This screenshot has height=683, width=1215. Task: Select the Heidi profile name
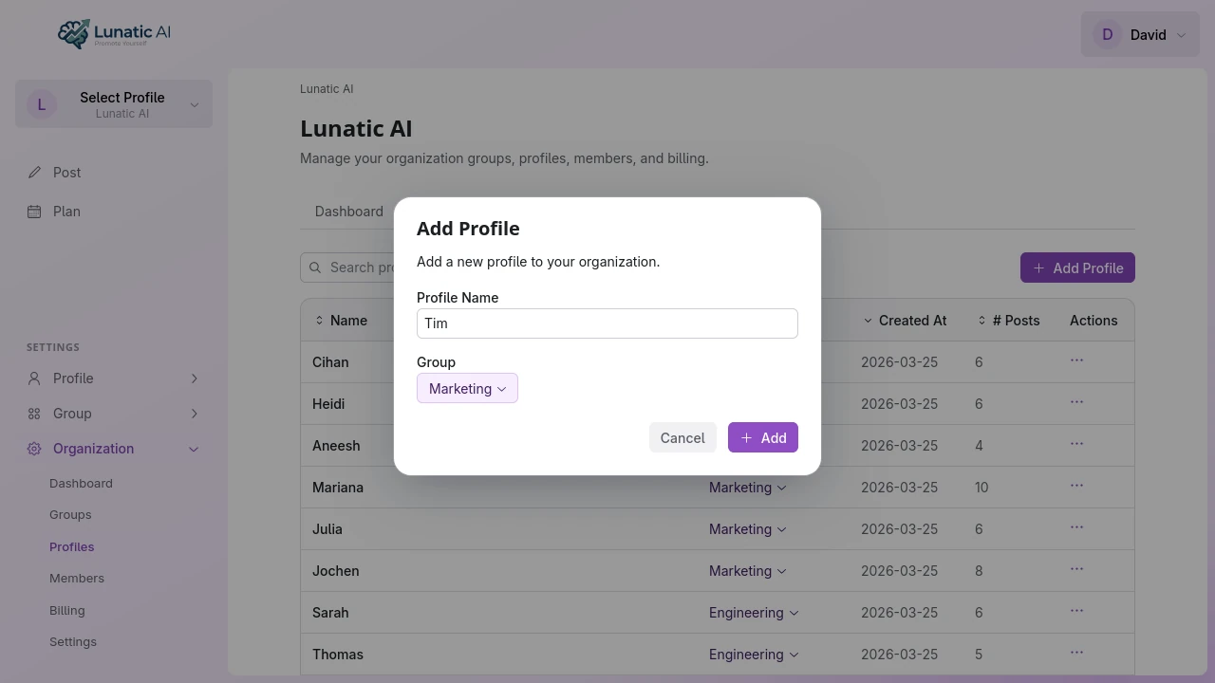tap(328, 403)
